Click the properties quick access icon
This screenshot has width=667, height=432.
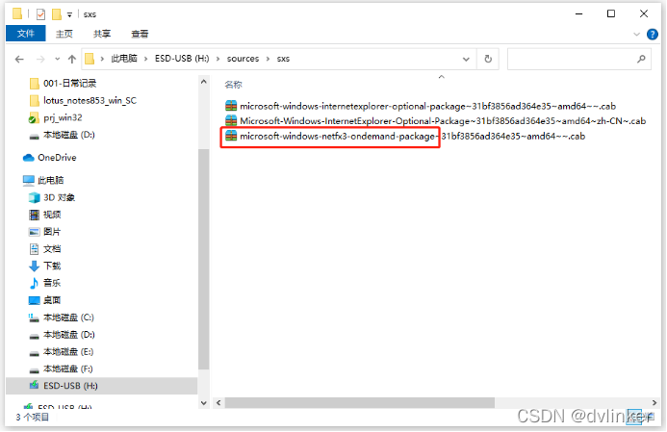click(x=40, y=14)
